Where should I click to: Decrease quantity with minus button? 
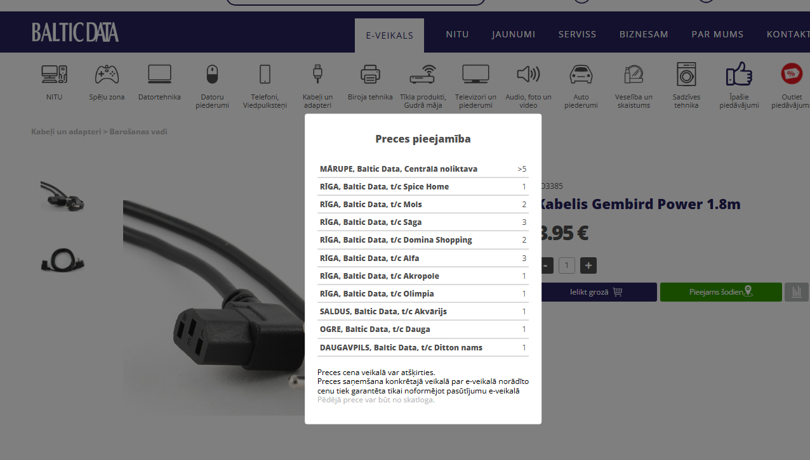547,265
